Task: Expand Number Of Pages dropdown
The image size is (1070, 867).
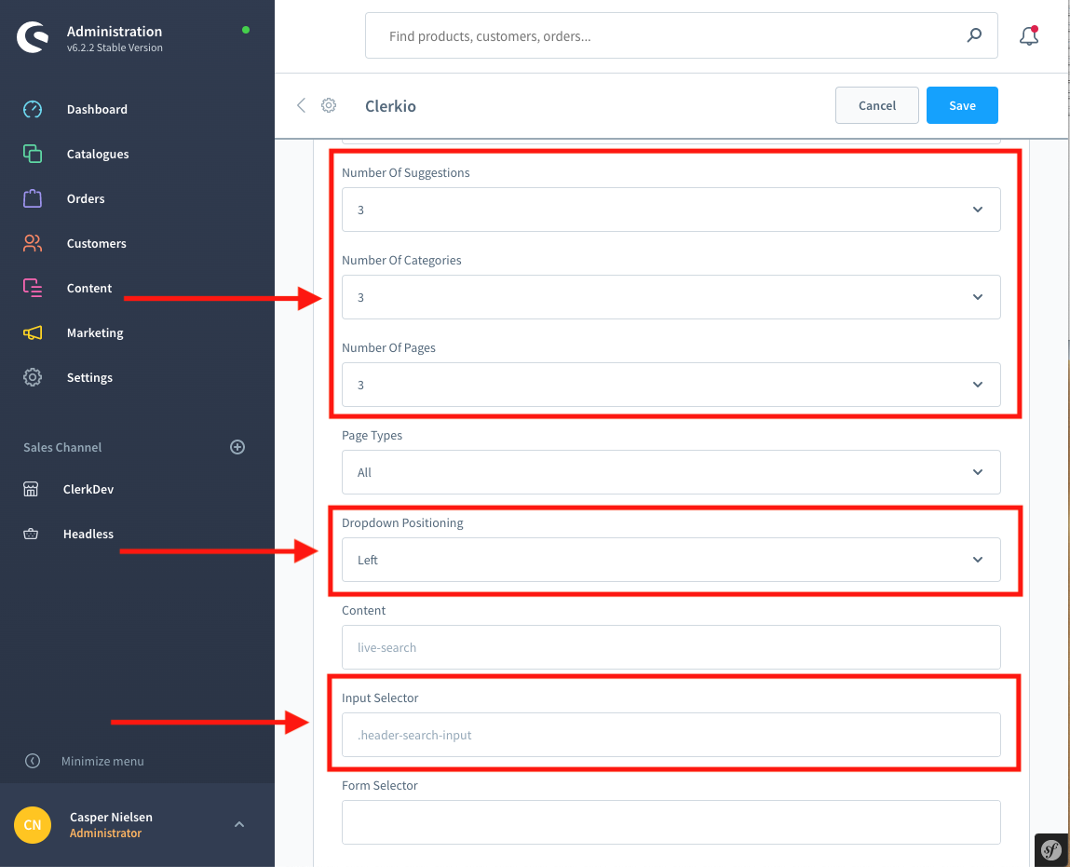Action: (670, 385)
